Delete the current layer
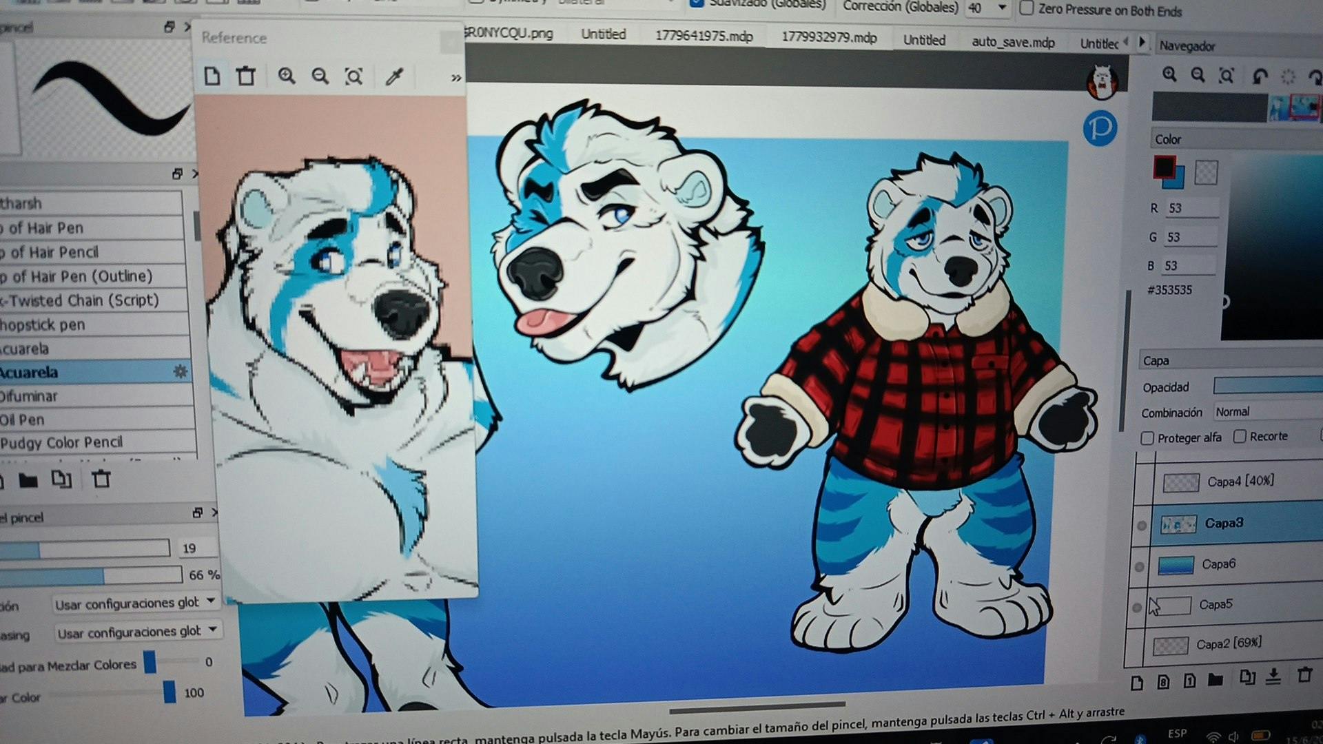This screenshot has height=744, width=1323. (x=1304, y=675)
